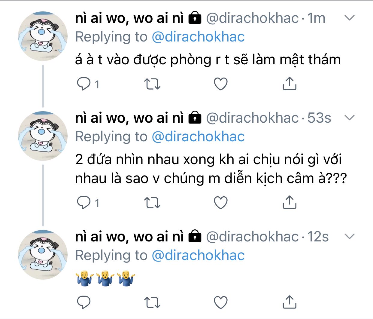Like the tweet posted 12s ago

tap(221, 302)
